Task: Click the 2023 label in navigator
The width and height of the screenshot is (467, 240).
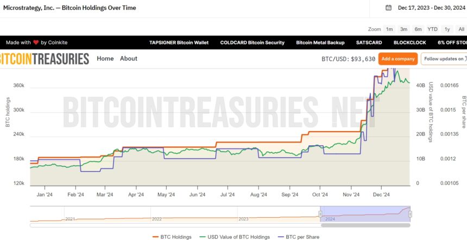Action: (x=243, y=219)
